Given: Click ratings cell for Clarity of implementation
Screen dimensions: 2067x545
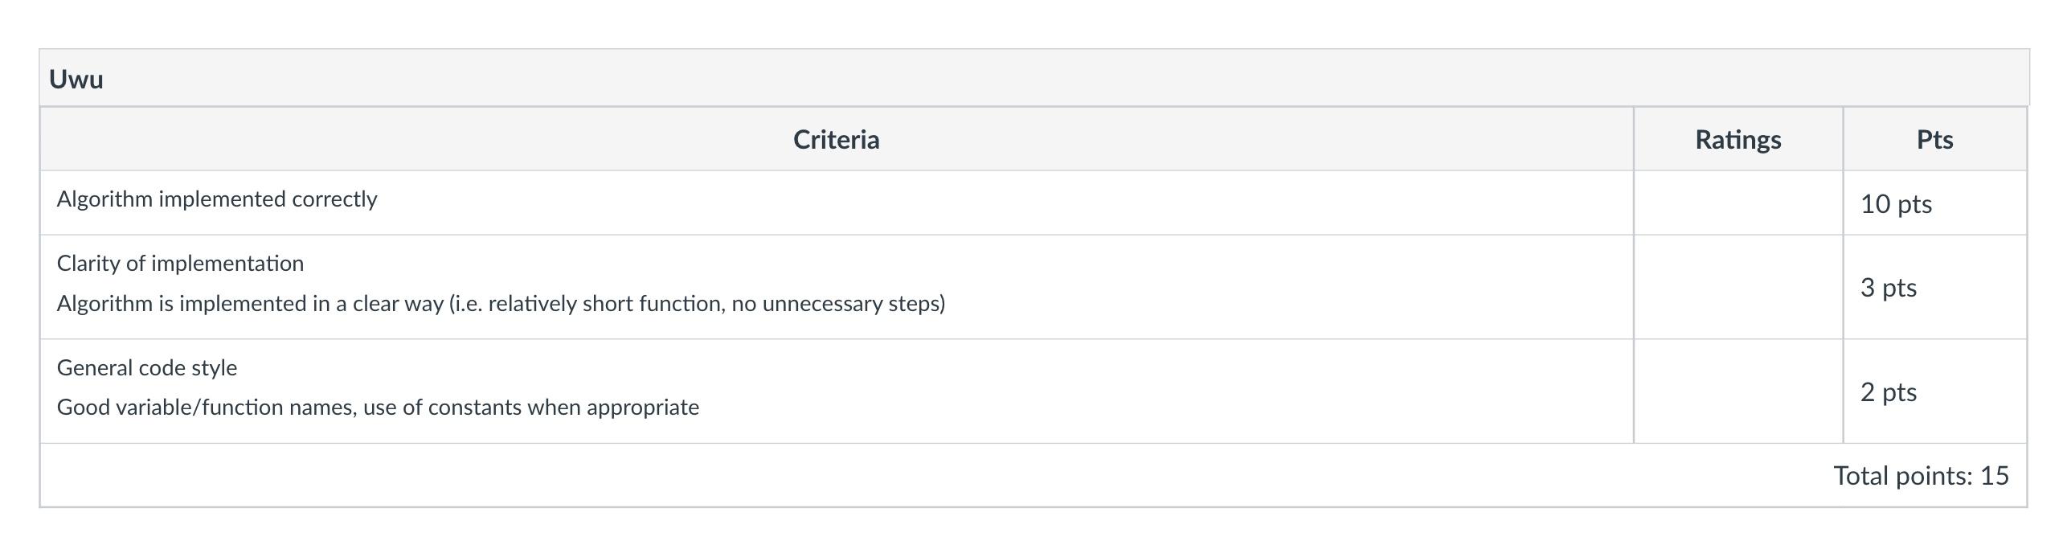Looking at the screenshot, I should pyautogui.click(x=1738, y=287).
